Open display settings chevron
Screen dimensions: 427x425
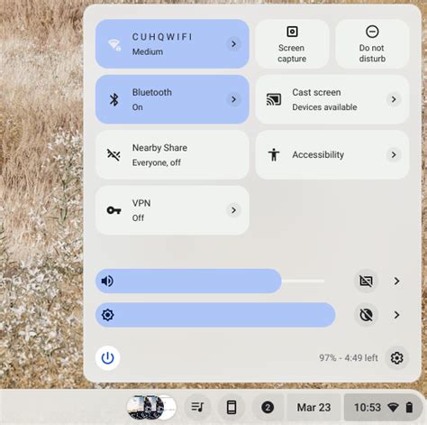coord(396,315)
